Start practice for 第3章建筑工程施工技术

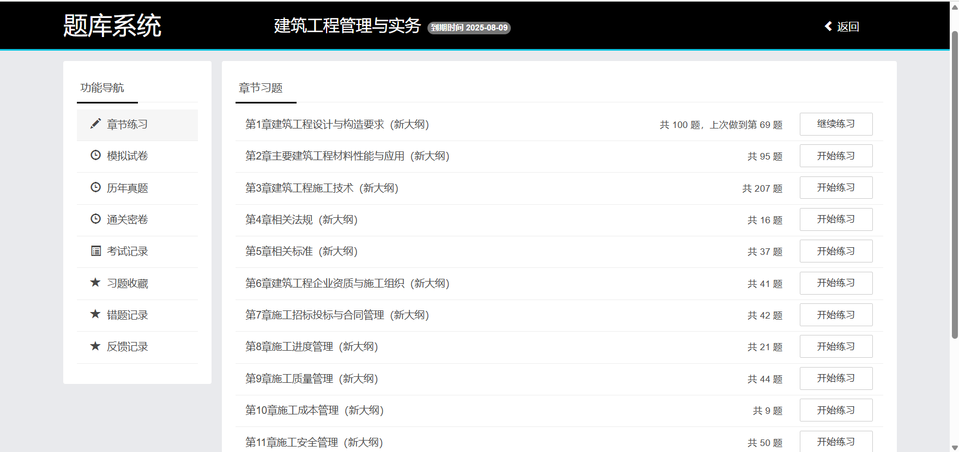pos(836,187)
